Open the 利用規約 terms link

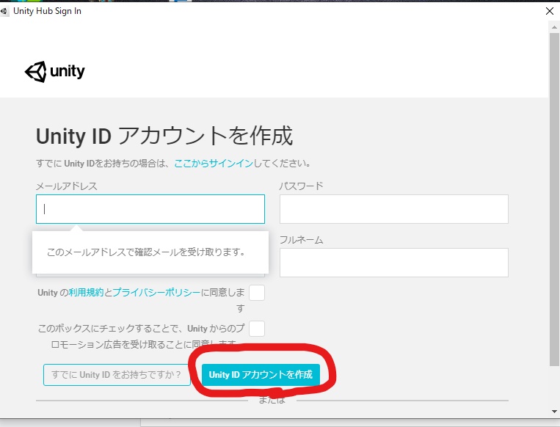pos(86,293)
